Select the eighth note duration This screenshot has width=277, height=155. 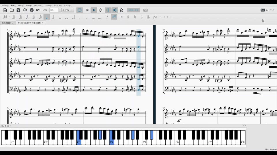pos(40,17)
